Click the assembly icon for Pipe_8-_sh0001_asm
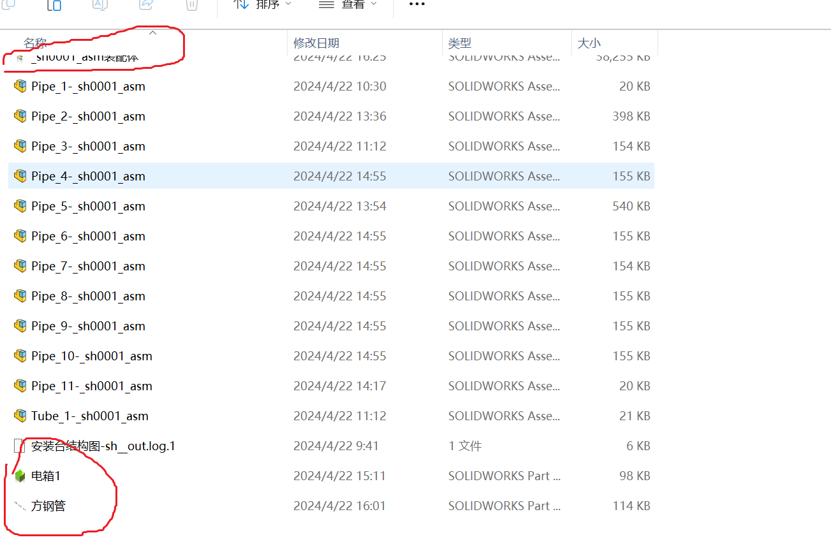 (x=20, y=296)
